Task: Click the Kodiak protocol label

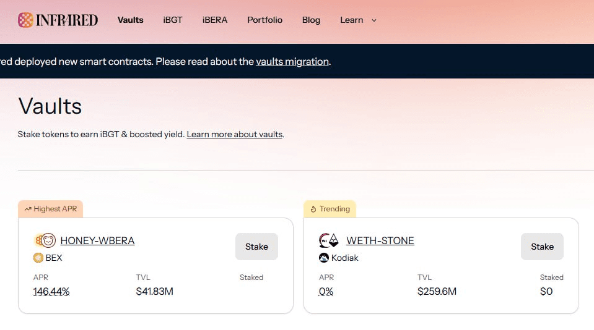Action: click(345, 258)
